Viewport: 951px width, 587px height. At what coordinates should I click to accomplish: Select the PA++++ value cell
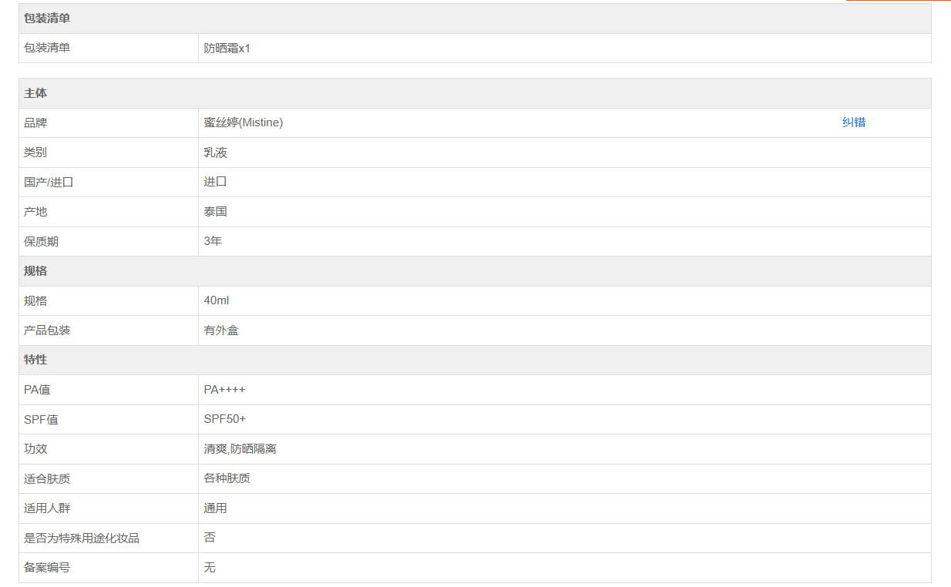(x=224, y=390)
